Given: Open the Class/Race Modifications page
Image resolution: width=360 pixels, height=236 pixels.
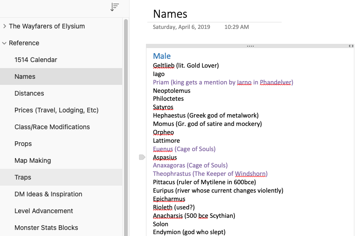Looking at the screenshot, I should pos(52,127).
